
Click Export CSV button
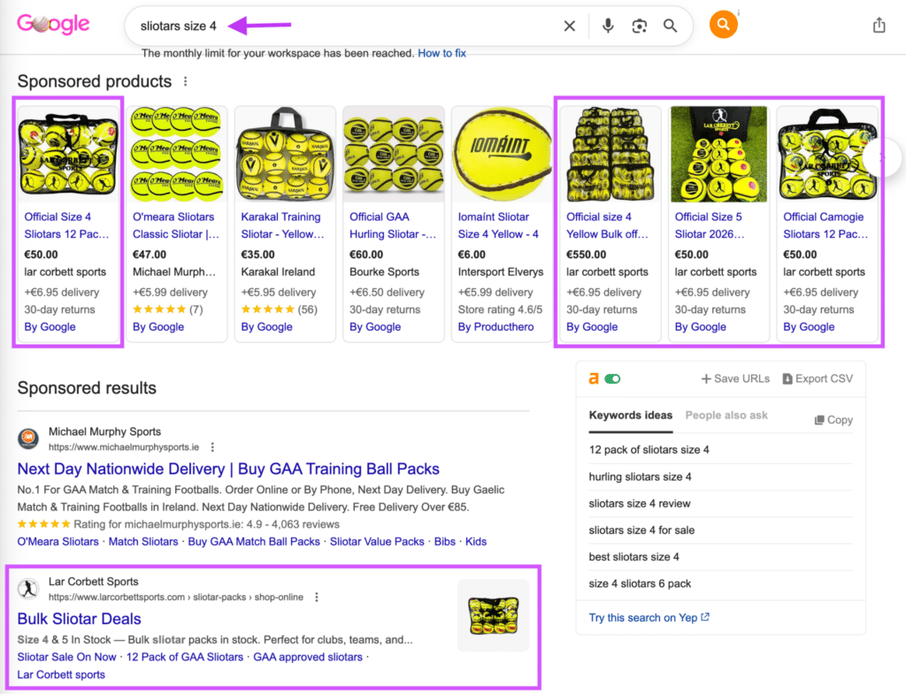tap(818, 378)
